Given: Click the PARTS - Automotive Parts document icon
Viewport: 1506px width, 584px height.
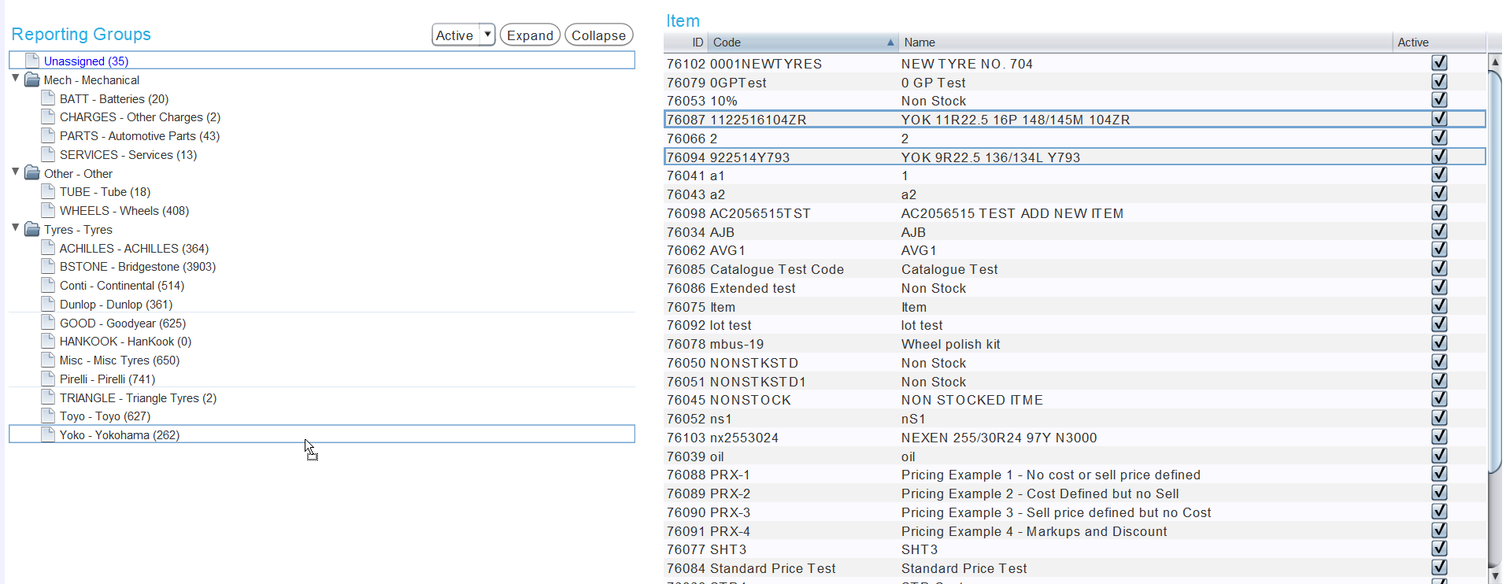Looking at the screenshot, I should point(48,135).
